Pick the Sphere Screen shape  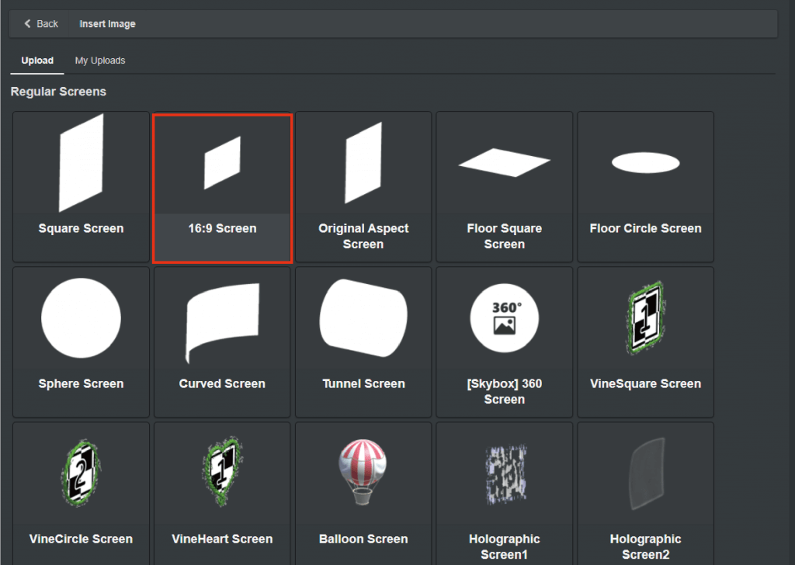pyautogui.click(x=81, y=319)
